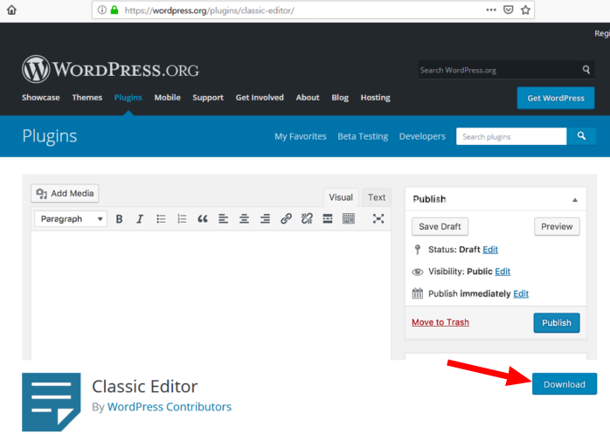Click the browser home icon

[x=11, y=10]
